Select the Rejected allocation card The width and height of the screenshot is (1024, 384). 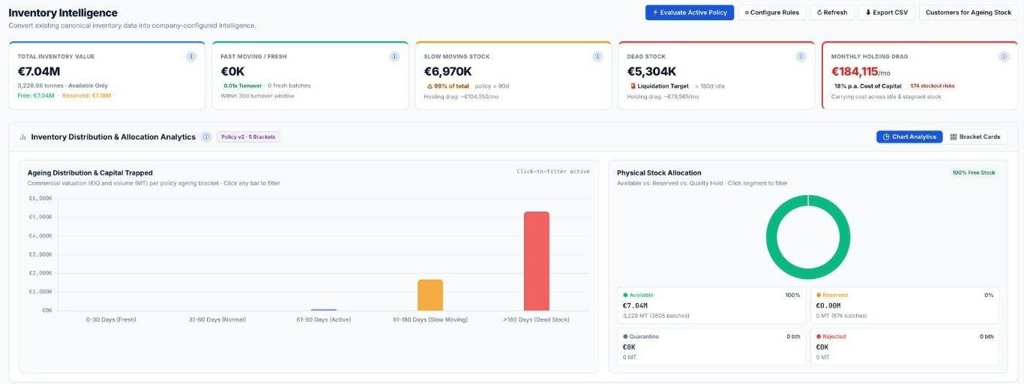(905, 347)
